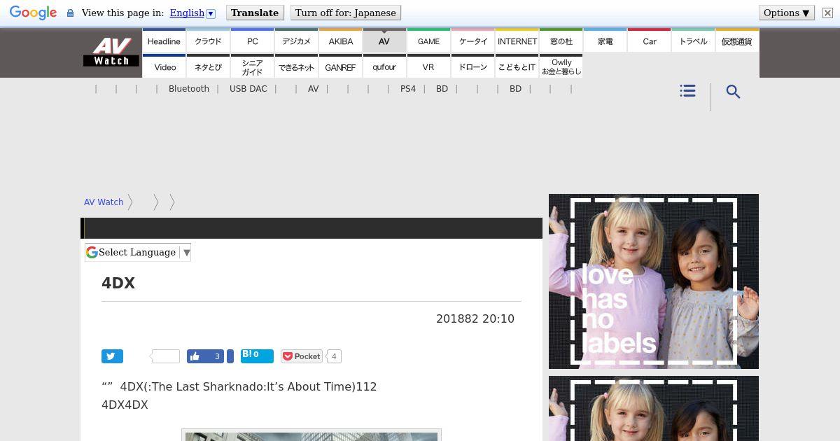
Task: Open the English language dropdown
Action: point(192,13)
